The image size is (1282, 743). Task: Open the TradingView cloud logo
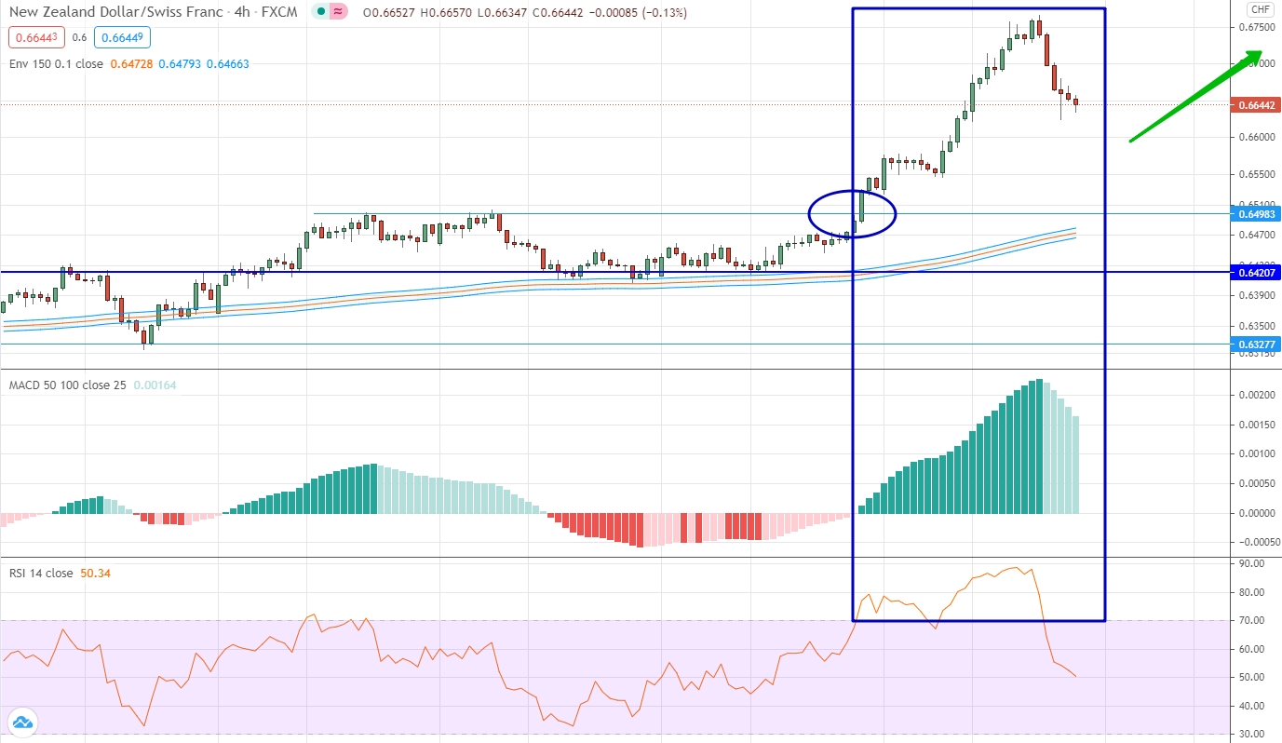(x=21, y=721)
